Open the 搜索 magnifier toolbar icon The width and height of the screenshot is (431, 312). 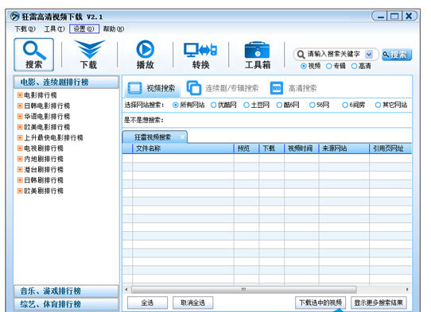34,55
